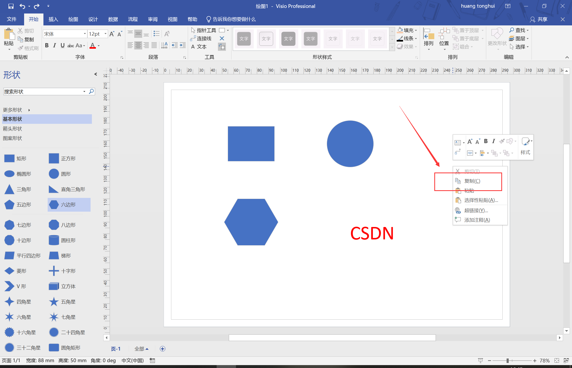Click the Save icon in title bar
Image resolution: width=572 pixels, height=368 pixels.
(x=11, y=6)
